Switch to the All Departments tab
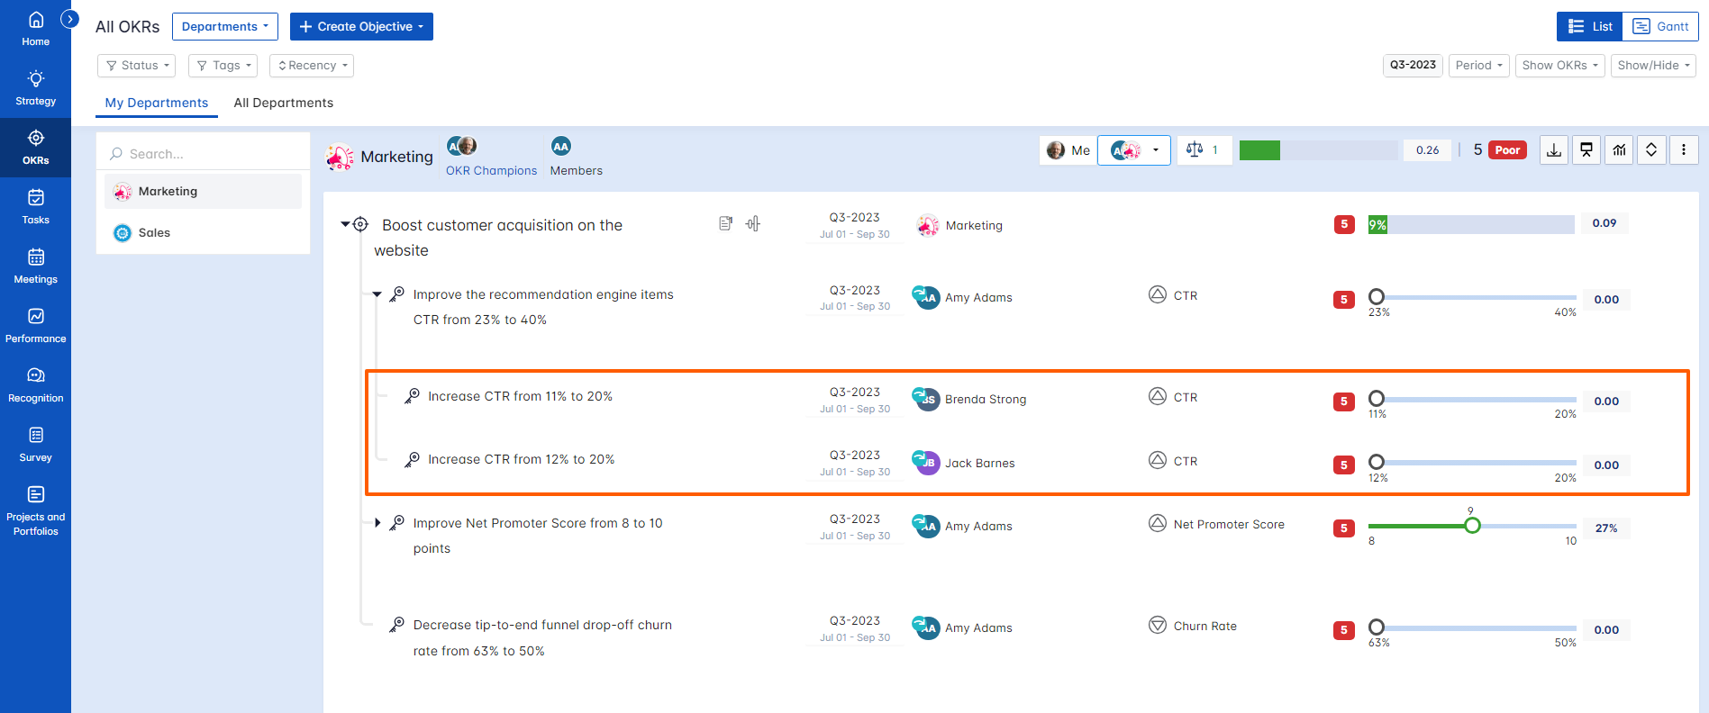The width and height of the screenshot is (1709, 713). 284,103
